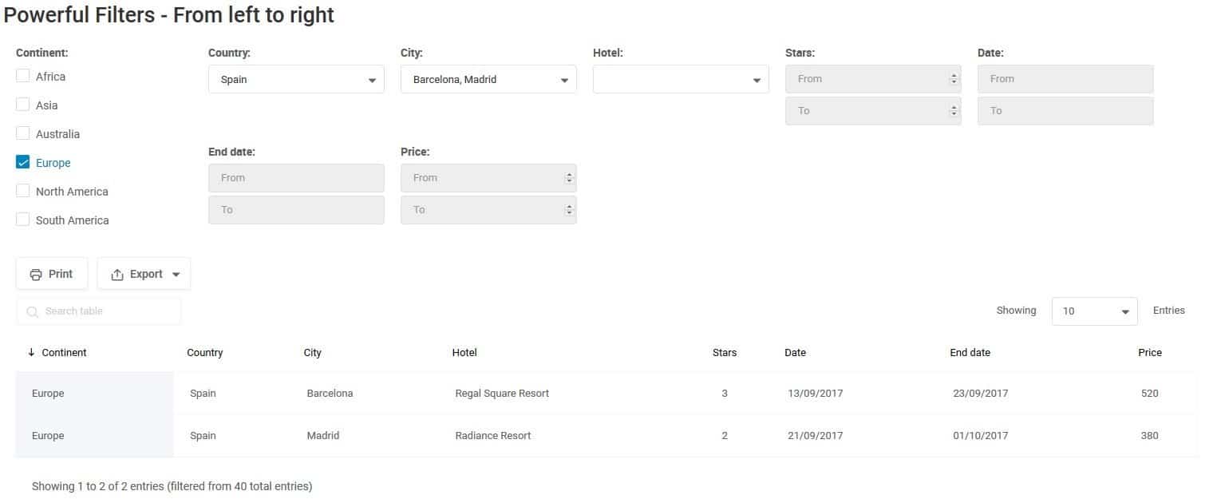The height and width of the screenshot is (499, 1205).
Task: Click the Price To spinner arrows
Action: (569, 210)
